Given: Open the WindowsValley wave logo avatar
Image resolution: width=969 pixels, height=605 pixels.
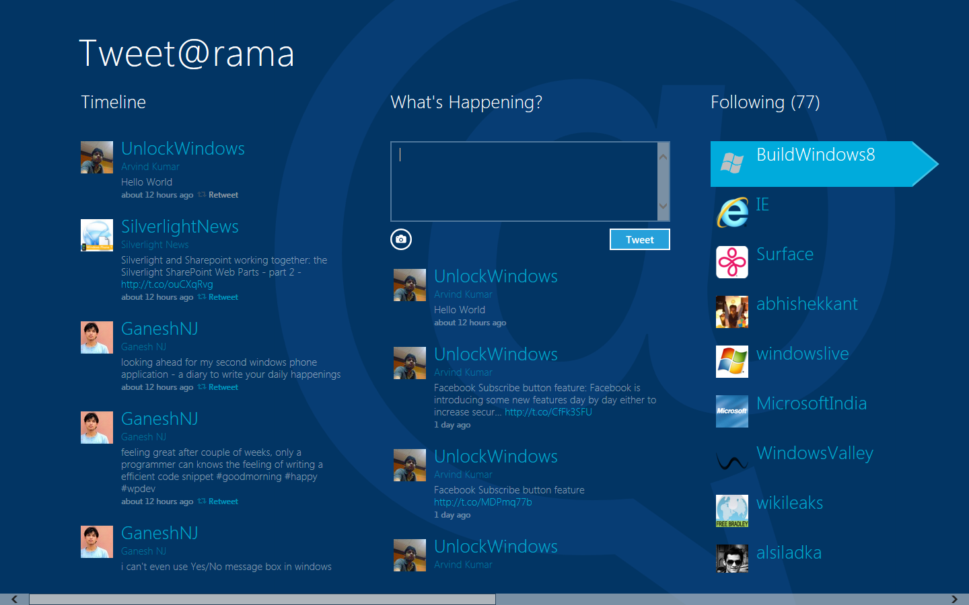Looking at the screenshot, I should point(732,461).
